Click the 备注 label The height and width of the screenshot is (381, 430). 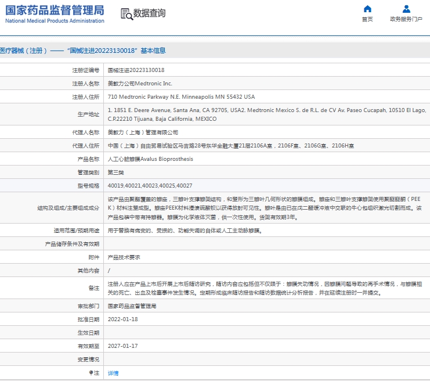[94, 288]
